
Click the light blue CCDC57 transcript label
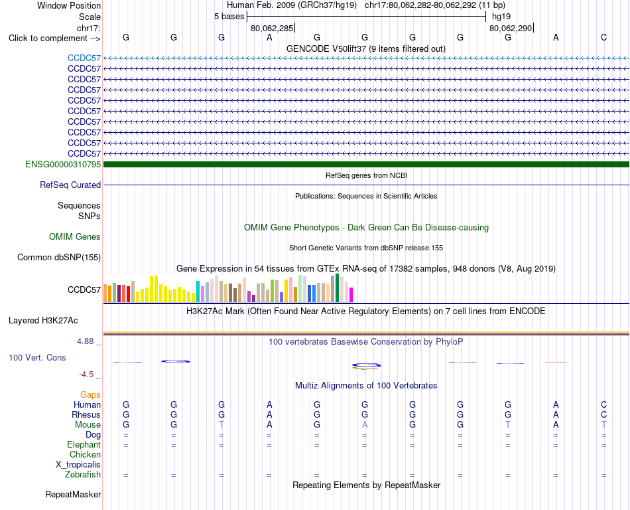tap(84, 58)
